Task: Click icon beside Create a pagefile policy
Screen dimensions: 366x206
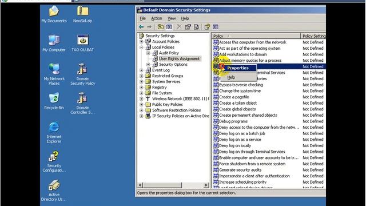Action: click(x=216, y=97)
